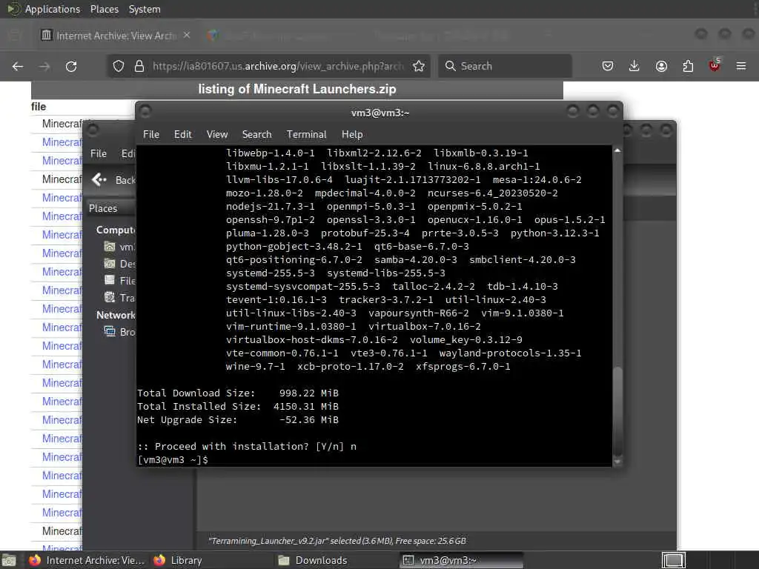Screen dimensions: 759x569
Task: Bookmark this page with the star
Action: (x=419, y=66)
